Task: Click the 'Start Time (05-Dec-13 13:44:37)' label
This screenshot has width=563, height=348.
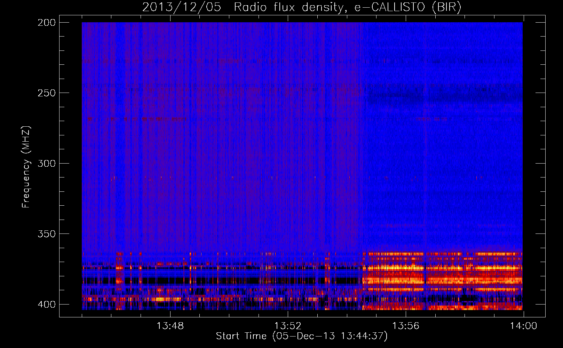Action: 302,336
